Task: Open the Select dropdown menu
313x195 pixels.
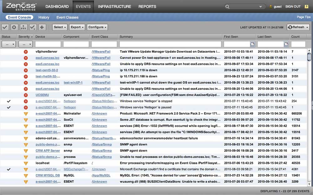Action: [60, 27]
